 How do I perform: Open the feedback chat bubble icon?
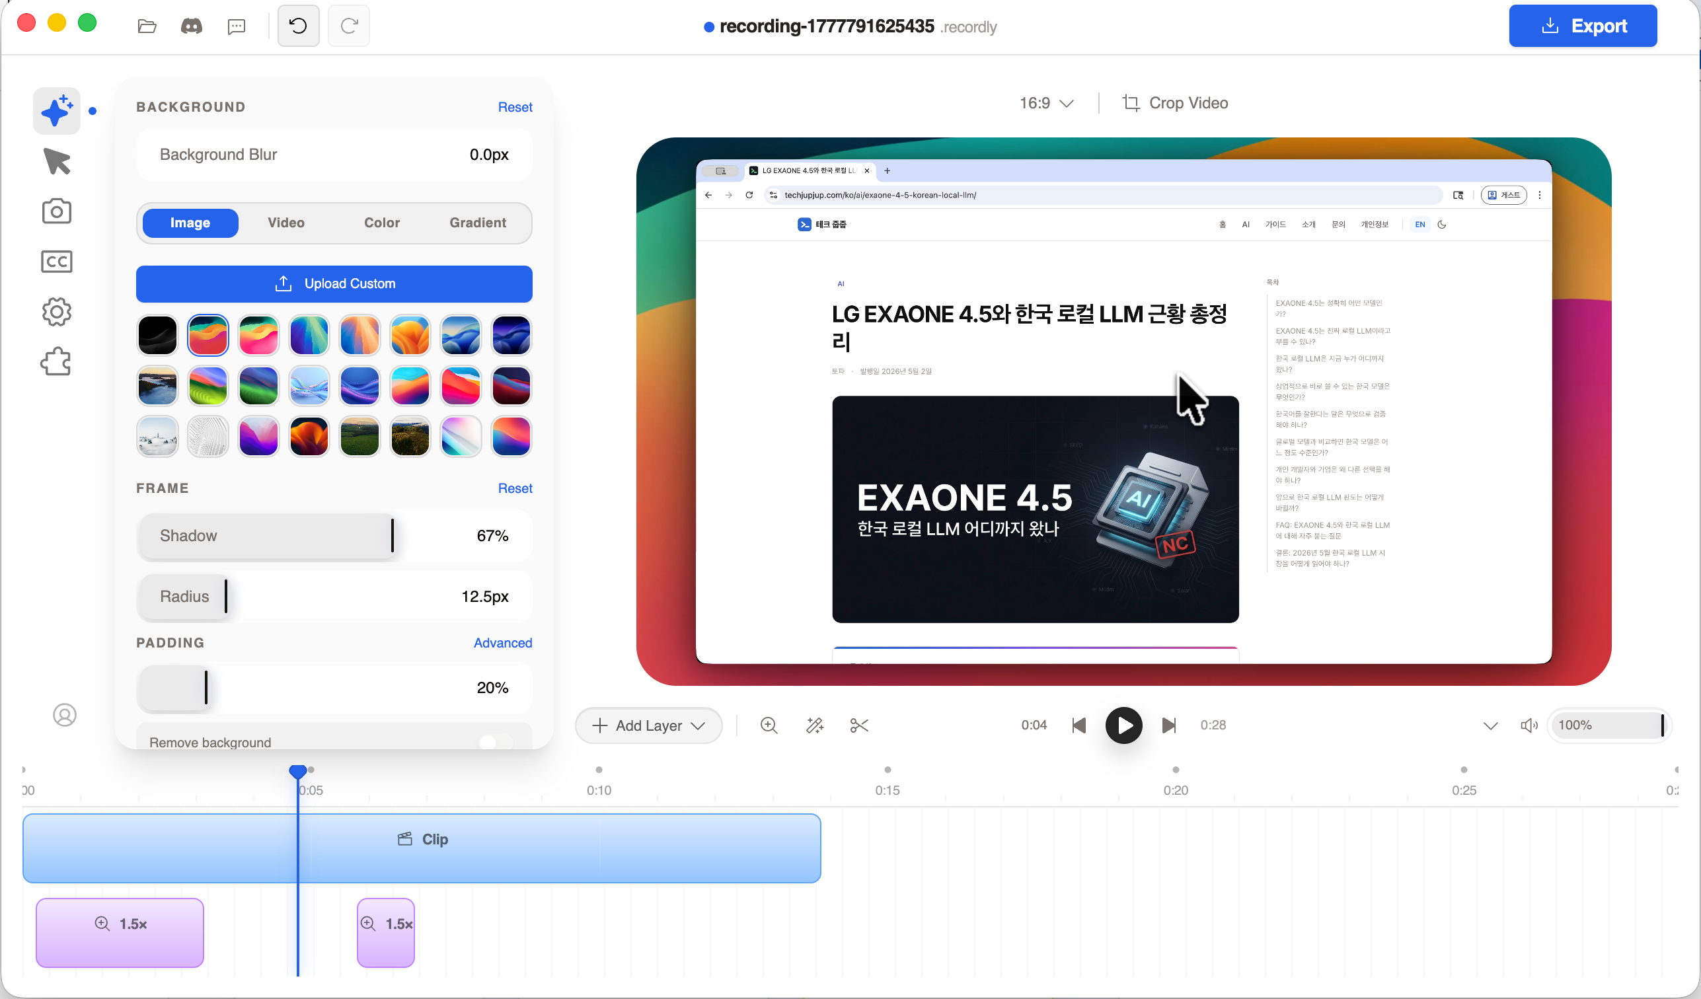point(237,26)
